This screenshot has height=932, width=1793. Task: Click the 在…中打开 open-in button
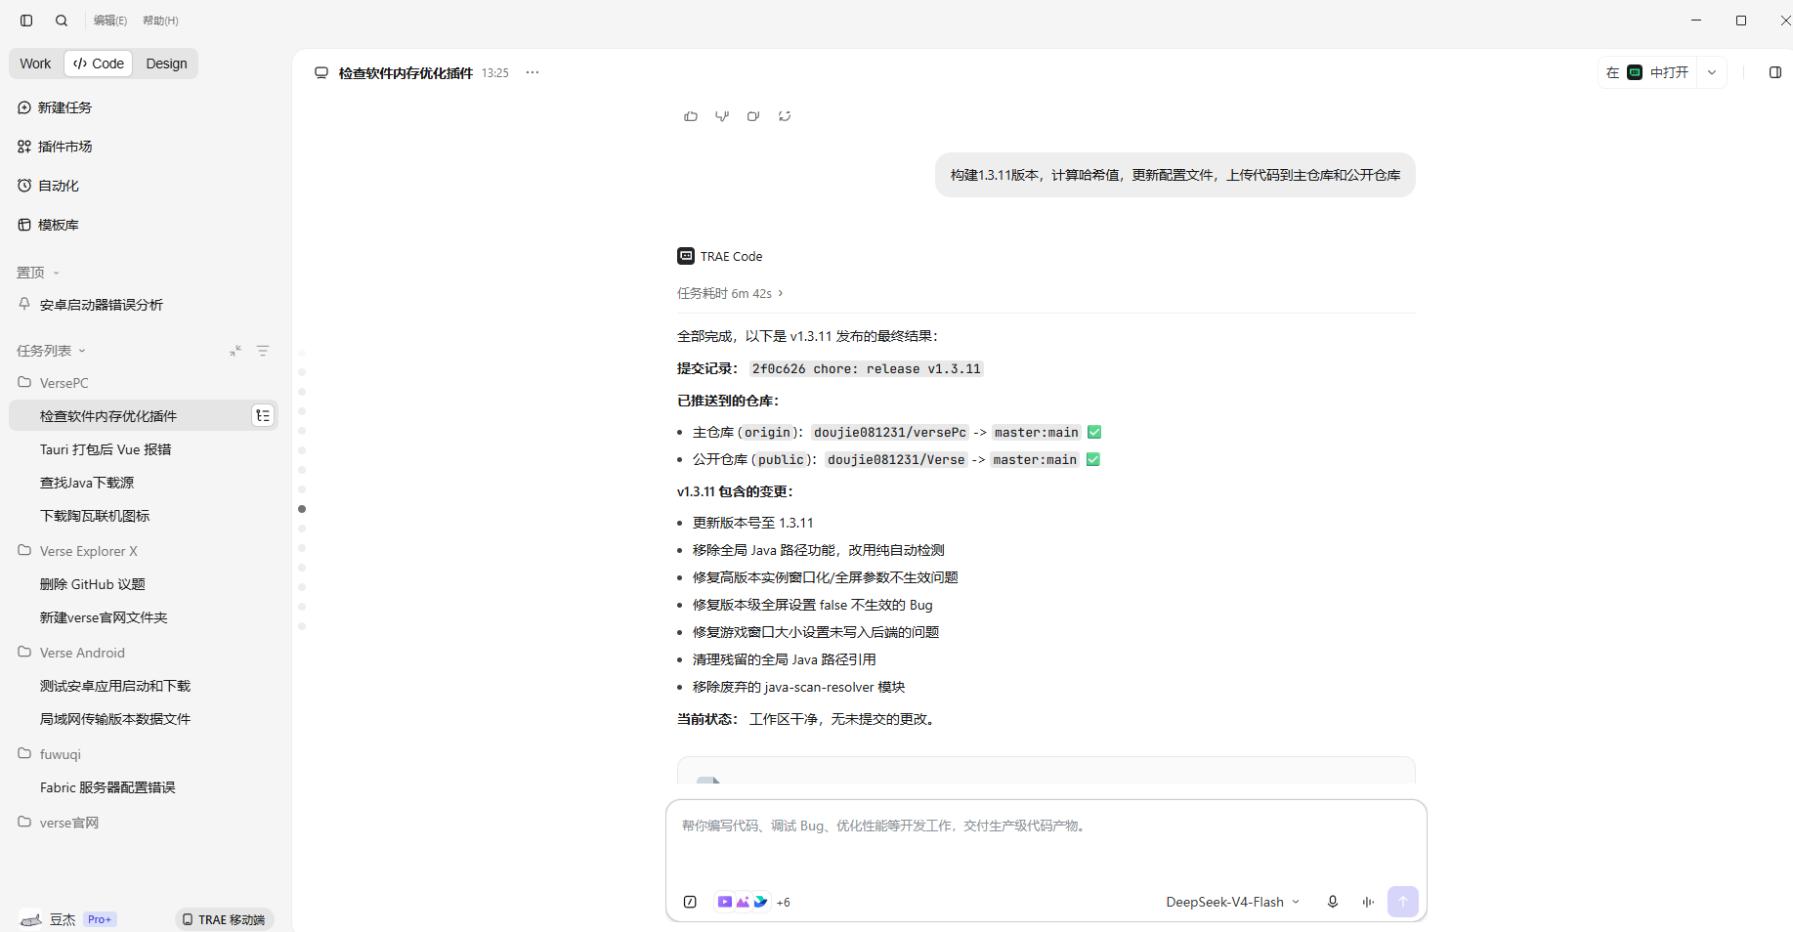[1649, 72]
